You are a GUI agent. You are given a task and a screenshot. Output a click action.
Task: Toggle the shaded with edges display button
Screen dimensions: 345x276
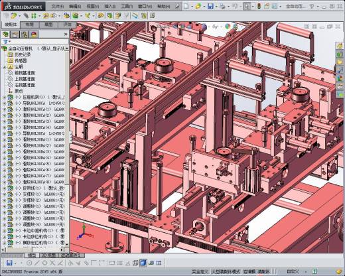(x=143, y=263)
